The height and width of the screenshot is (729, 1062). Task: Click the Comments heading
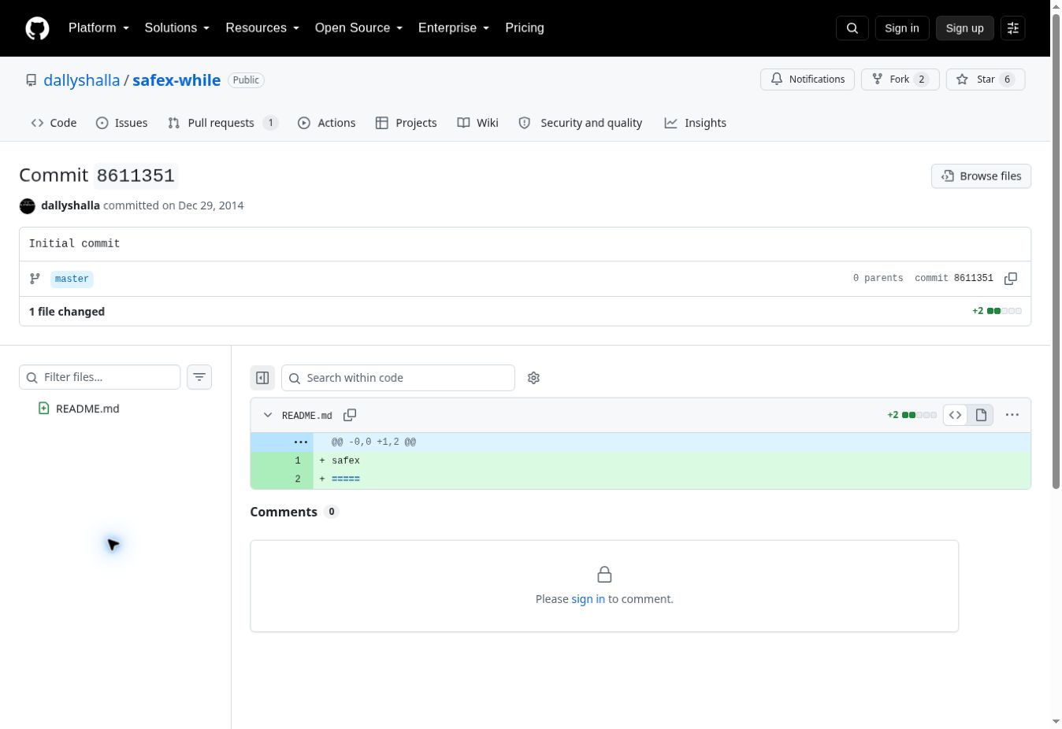[x=284, y=512]
